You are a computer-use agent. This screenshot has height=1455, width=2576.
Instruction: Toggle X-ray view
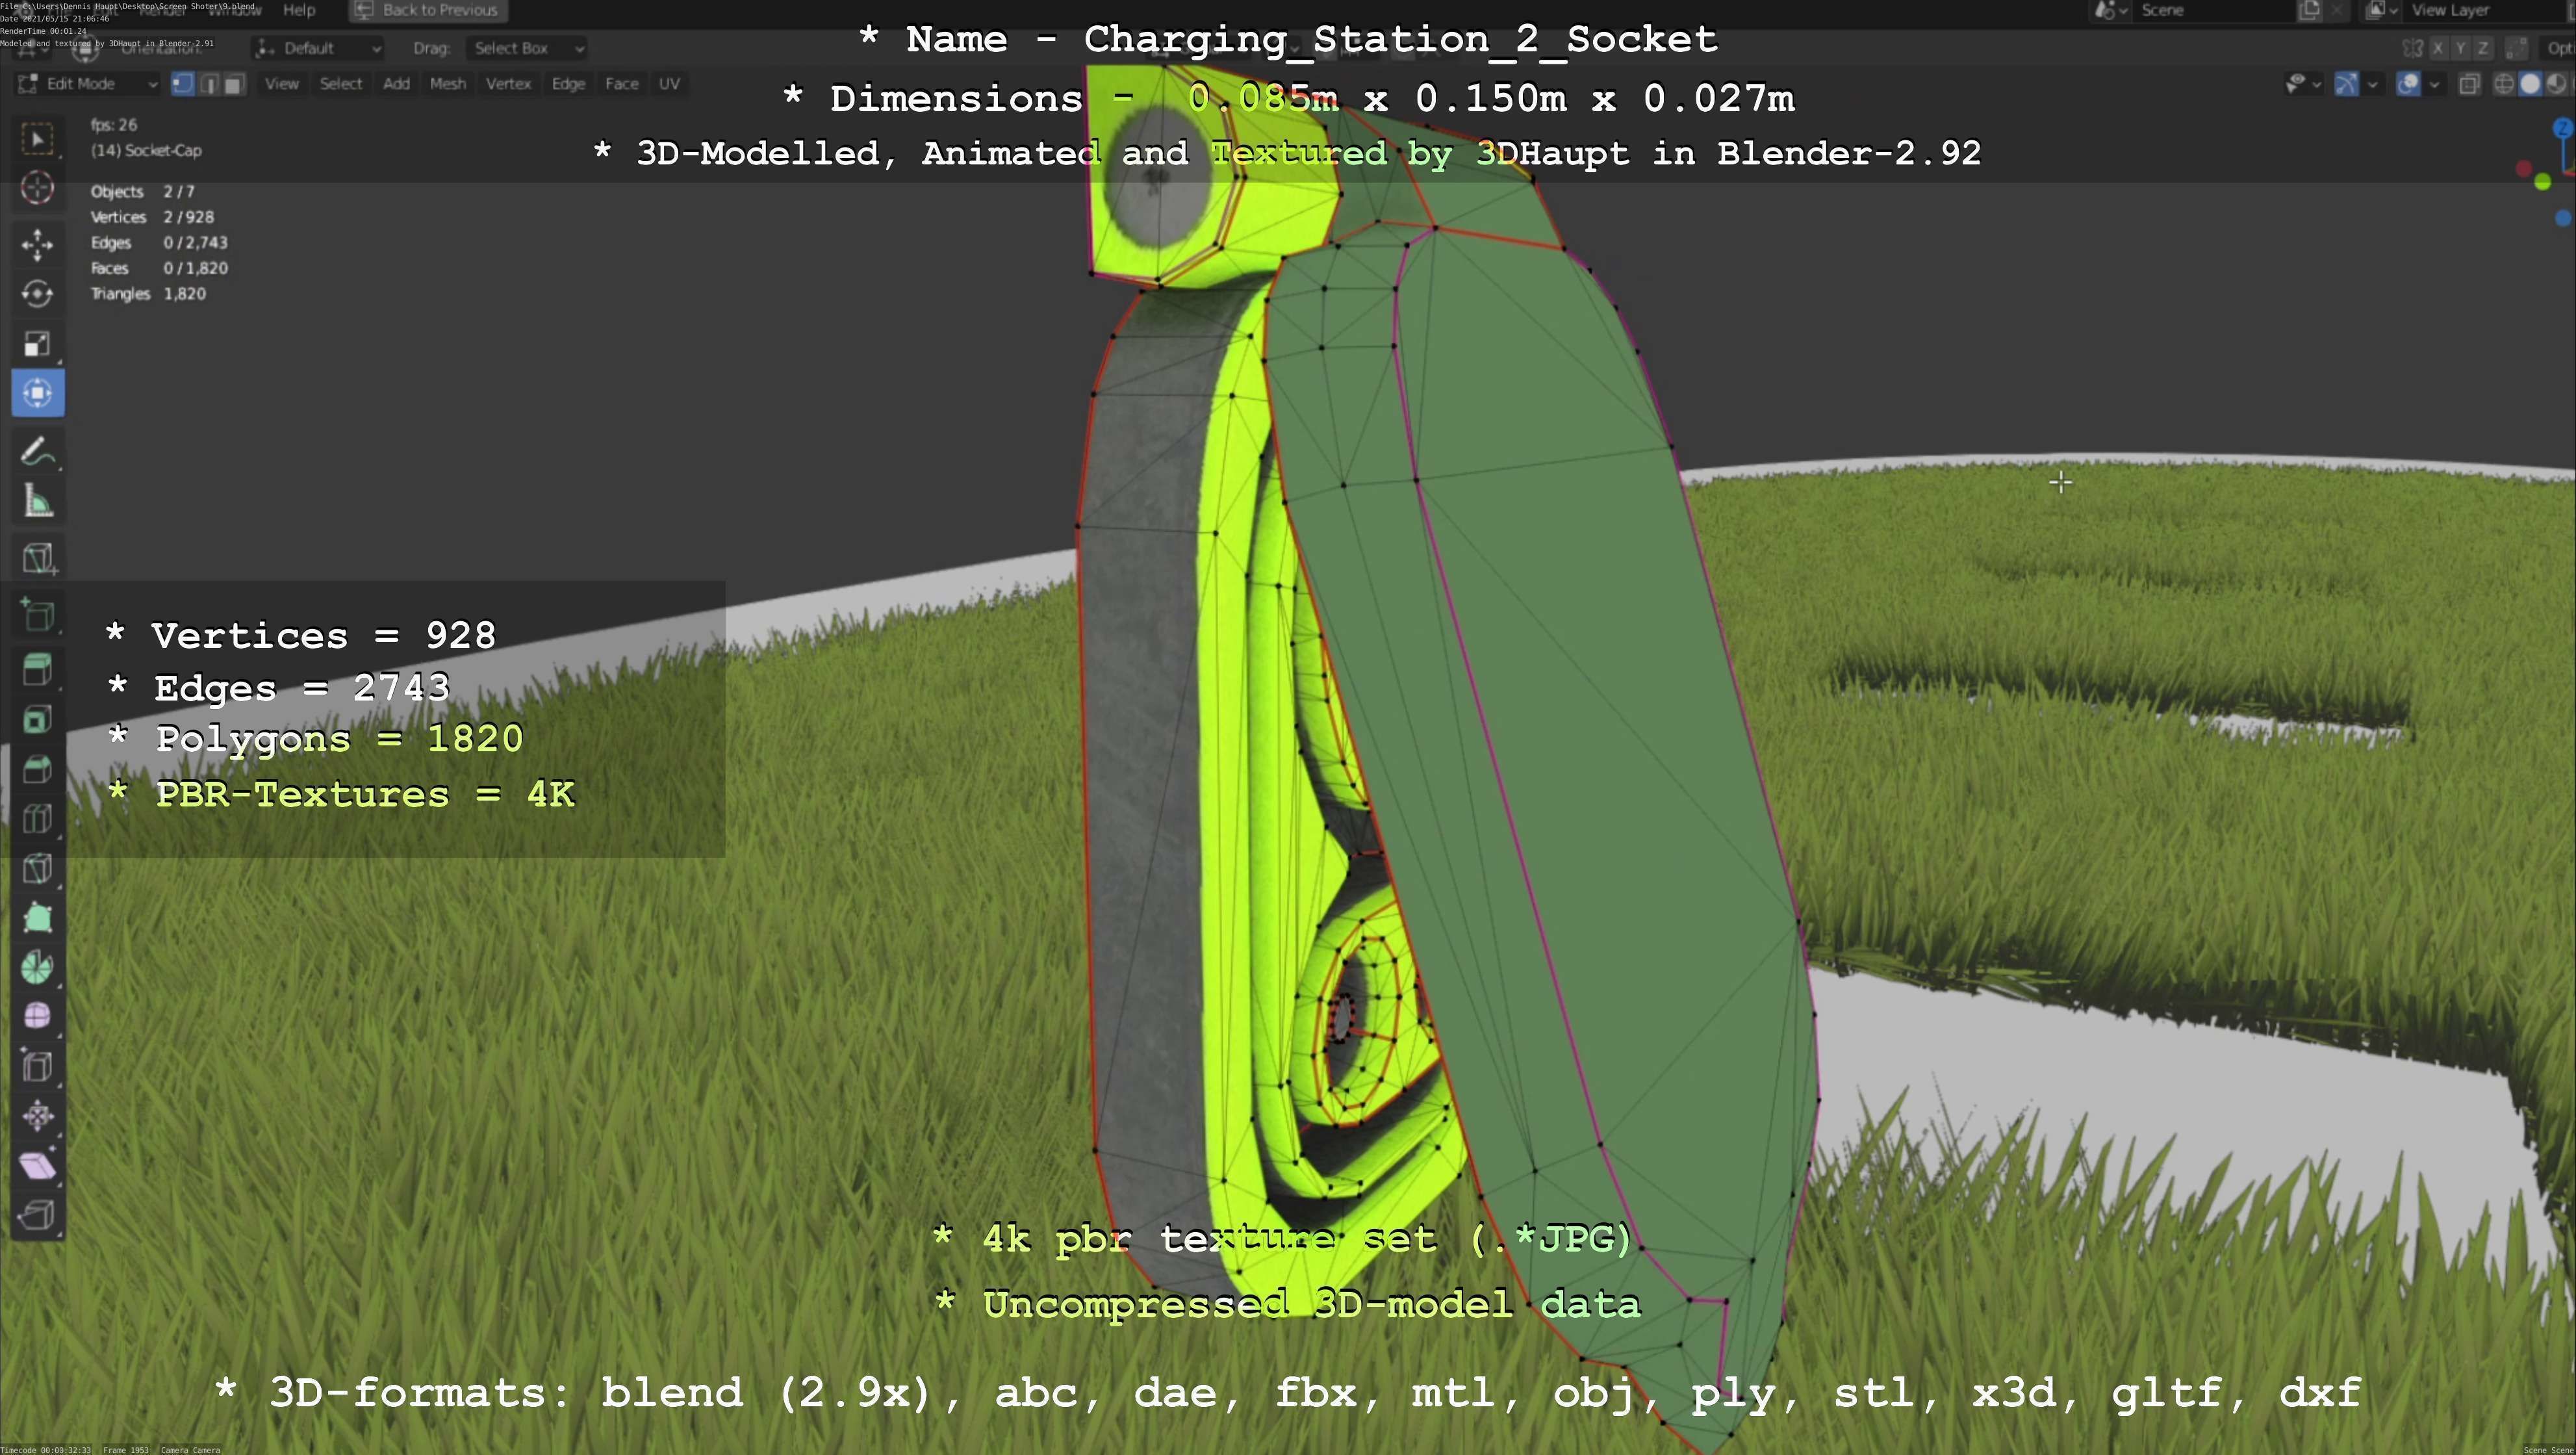[x=2469, y=84]
